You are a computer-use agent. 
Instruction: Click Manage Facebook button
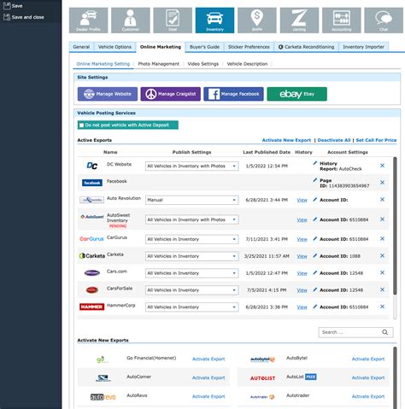(x=233, y=94)
